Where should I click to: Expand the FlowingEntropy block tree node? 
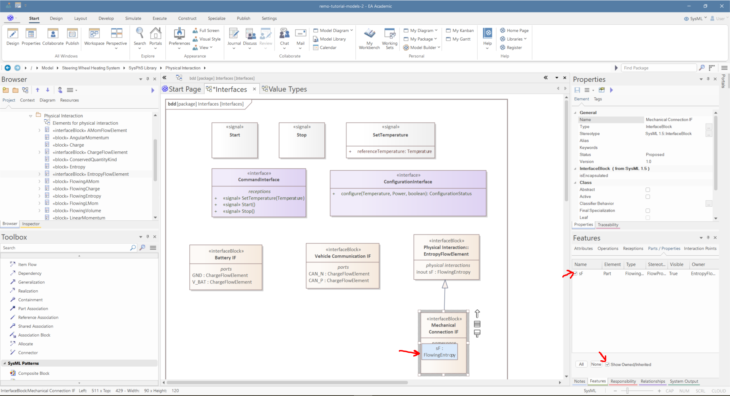(x=39, y=196)
